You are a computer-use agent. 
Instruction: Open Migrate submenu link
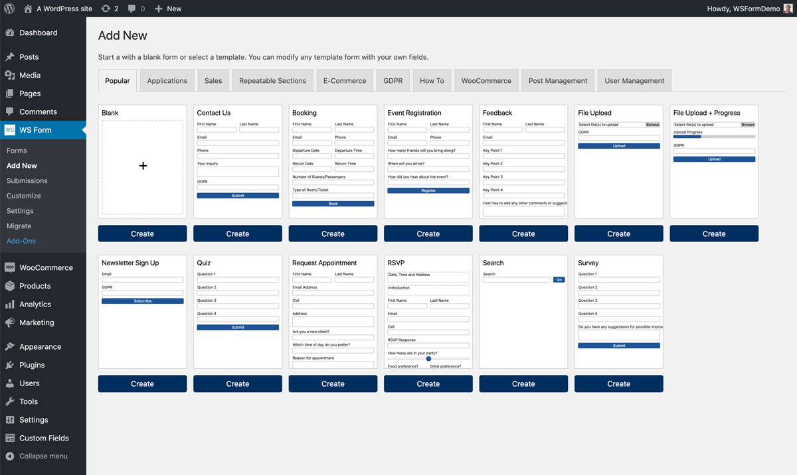pyautogui.click(x=19, y=226)
